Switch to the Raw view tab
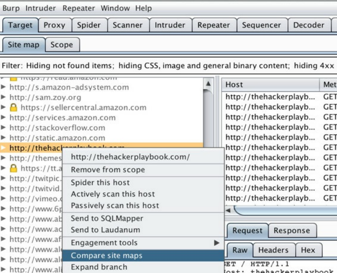Screen dimensions: 337x273 240,250
